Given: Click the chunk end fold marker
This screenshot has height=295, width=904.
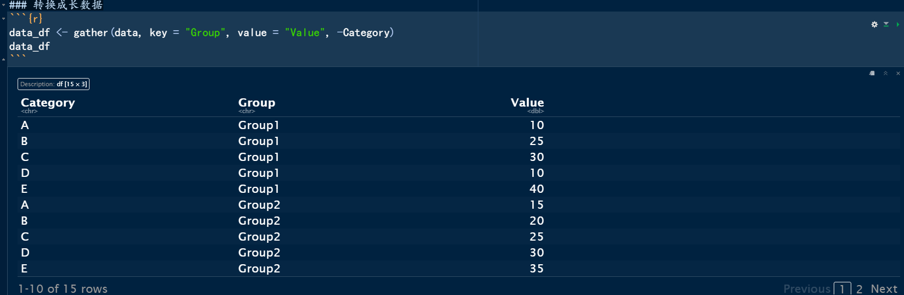Looking at the screenshot, I should [3, 59].
